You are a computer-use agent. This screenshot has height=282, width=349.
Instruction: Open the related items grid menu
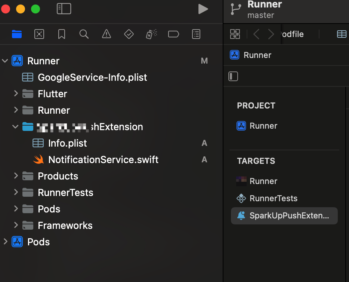click(x=235, y=34)
